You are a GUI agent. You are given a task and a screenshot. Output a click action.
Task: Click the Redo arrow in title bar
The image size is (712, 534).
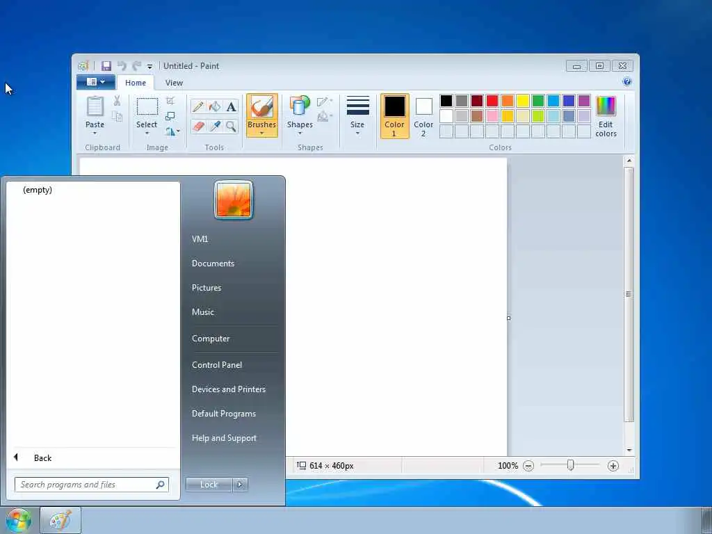pos(136,66)
